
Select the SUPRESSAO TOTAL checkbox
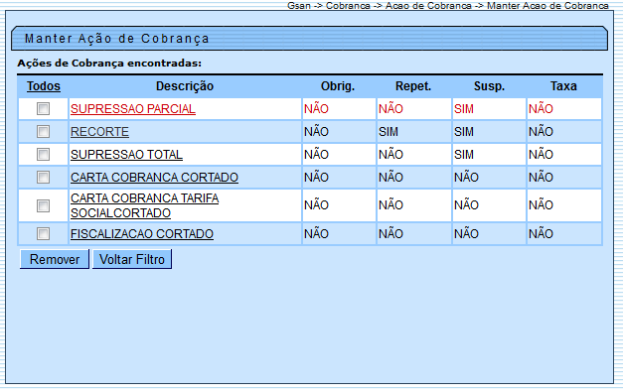click(43, 155)
